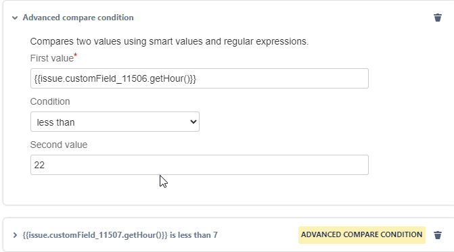Click the 'Condition' field label
This screenshot has width=454, height=252.
pyautogui.click(x=50, y=101)
